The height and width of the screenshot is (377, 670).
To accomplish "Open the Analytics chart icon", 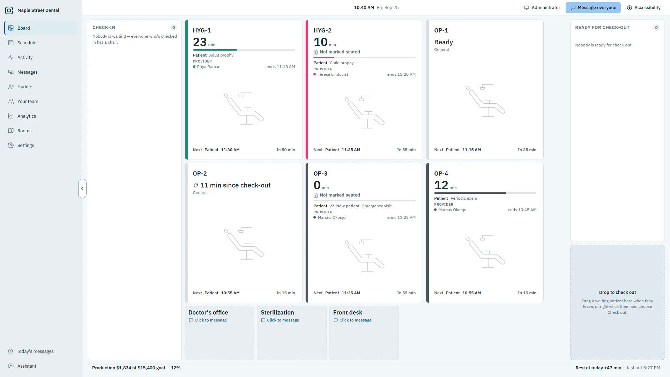I will point(11,116).
